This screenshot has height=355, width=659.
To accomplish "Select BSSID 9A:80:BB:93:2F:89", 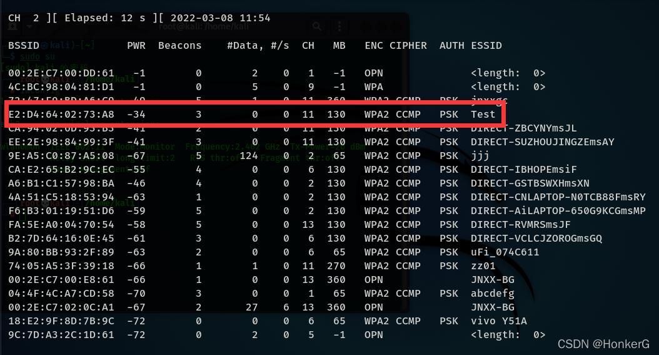I will (61, 252).
